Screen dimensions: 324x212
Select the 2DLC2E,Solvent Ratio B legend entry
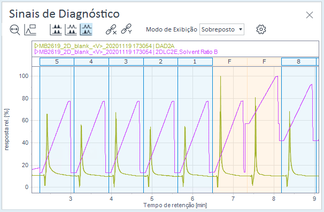click(128, 52)
